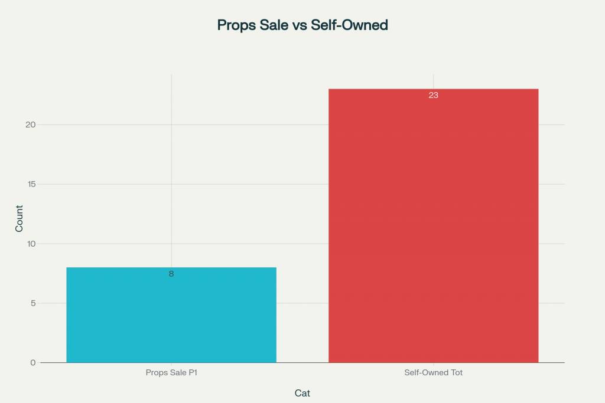Click the Count y-axis title

[19, 218]
